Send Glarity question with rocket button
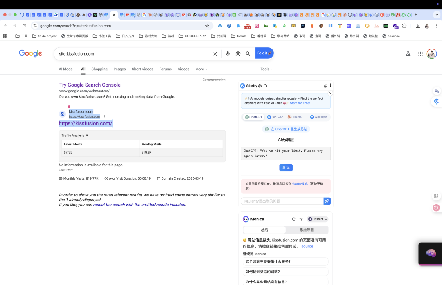This screenshot has width=442, height=285. point(327,201)
